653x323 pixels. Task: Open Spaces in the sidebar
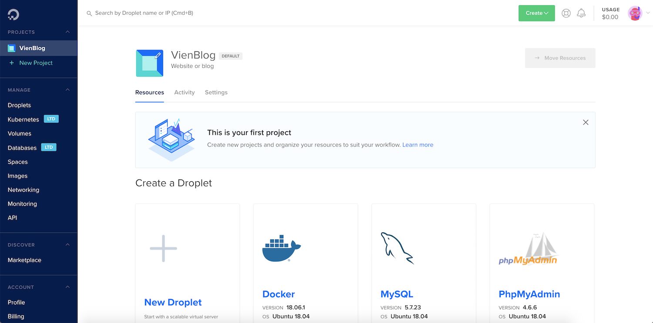pos(18,162)
